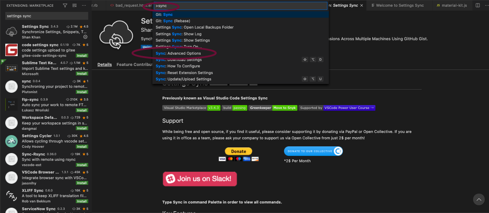The image size is (489, 213).
Task: Install XLIFF Sync extension
Action: 82,201
